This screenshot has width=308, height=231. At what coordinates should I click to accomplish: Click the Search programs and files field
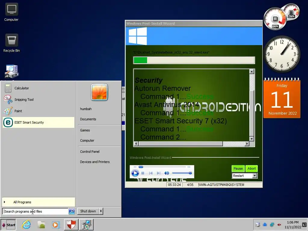[x=35, y=211]
